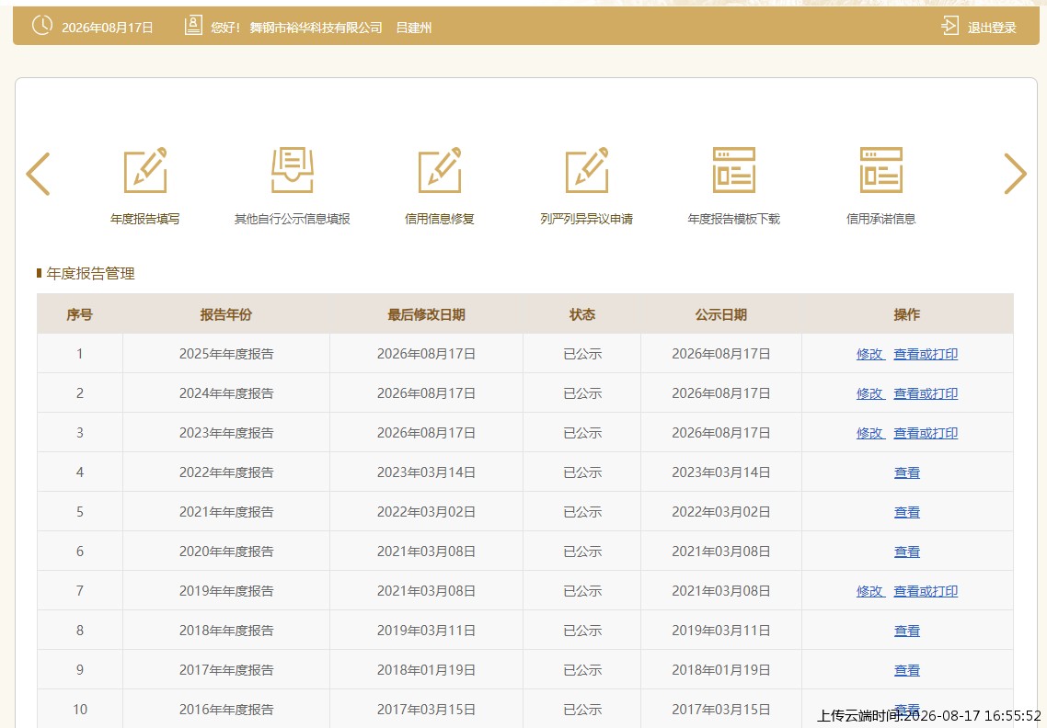
Task: Click the 公示日期 column header
Action: click(721, 314)
